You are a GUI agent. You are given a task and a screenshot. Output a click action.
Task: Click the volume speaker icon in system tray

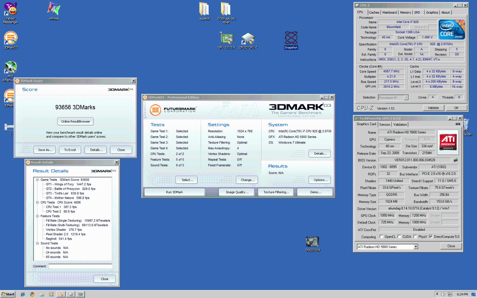443,294
